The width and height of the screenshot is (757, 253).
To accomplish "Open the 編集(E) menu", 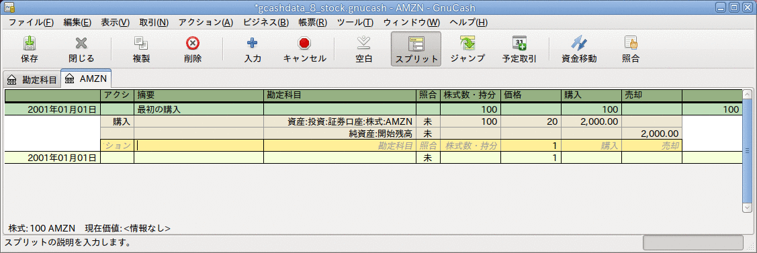I will (x=77, y=22).
